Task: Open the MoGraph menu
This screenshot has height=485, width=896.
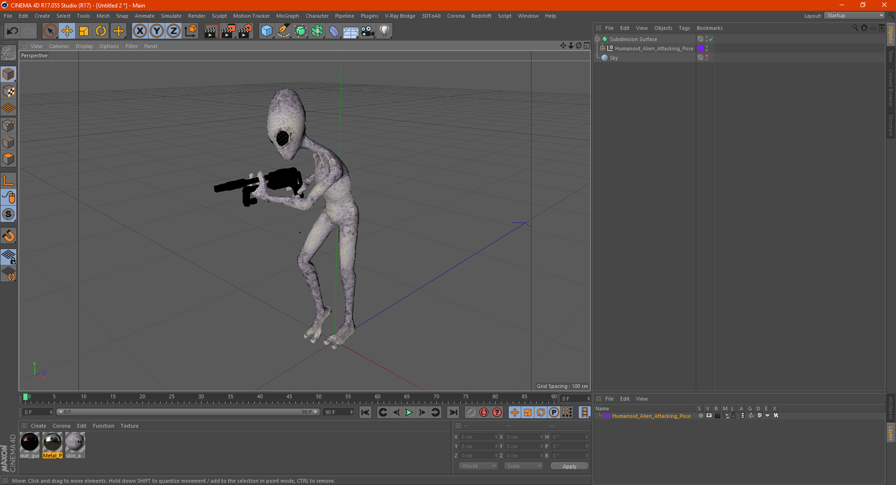Action: tap(287, 16)
